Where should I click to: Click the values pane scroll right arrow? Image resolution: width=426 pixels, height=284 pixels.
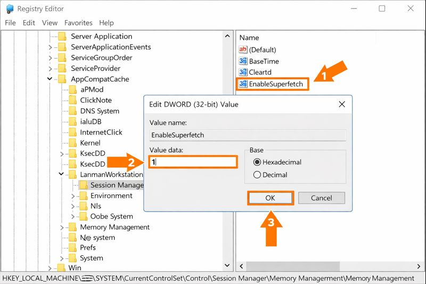point(419,266)
